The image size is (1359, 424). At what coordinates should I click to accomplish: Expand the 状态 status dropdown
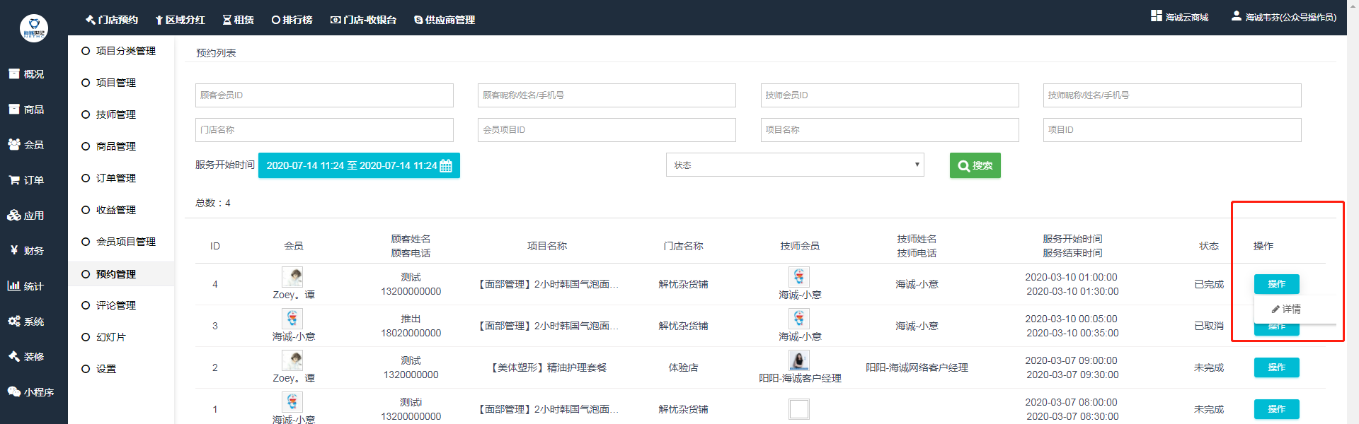coord(795,165)
